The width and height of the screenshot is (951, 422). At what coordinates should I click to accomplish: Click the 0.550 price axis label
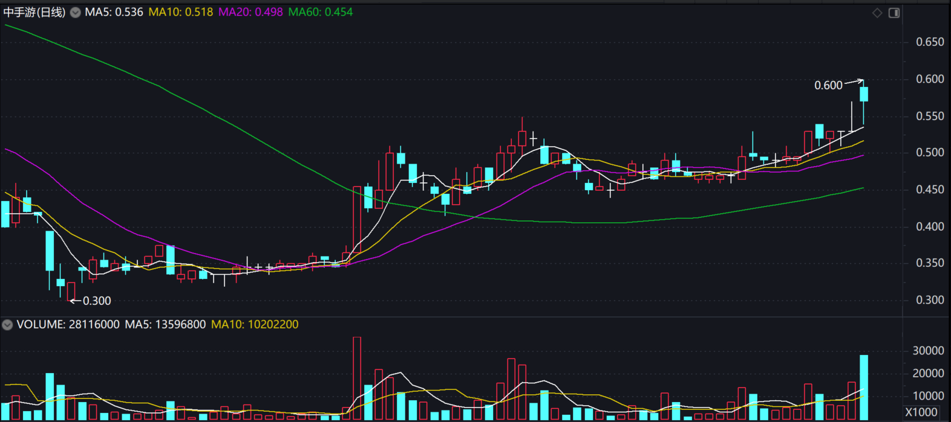point(930,116)
